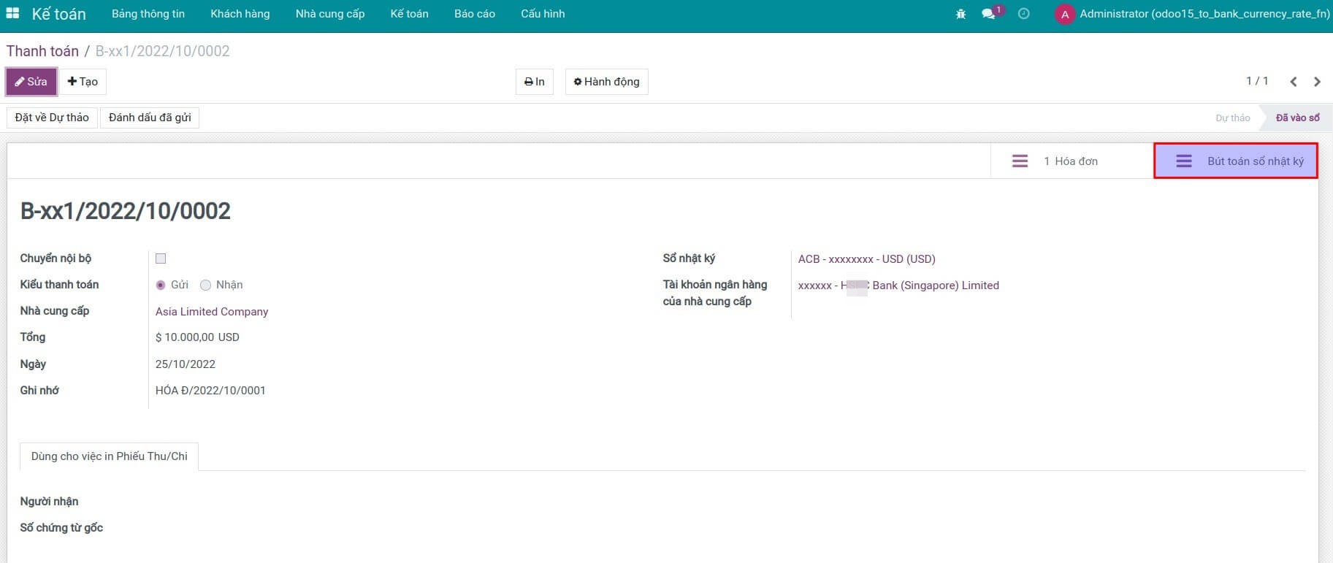Select the Nhận radio option
This screenshot has width=1333, height=563.
pos(206,285)
